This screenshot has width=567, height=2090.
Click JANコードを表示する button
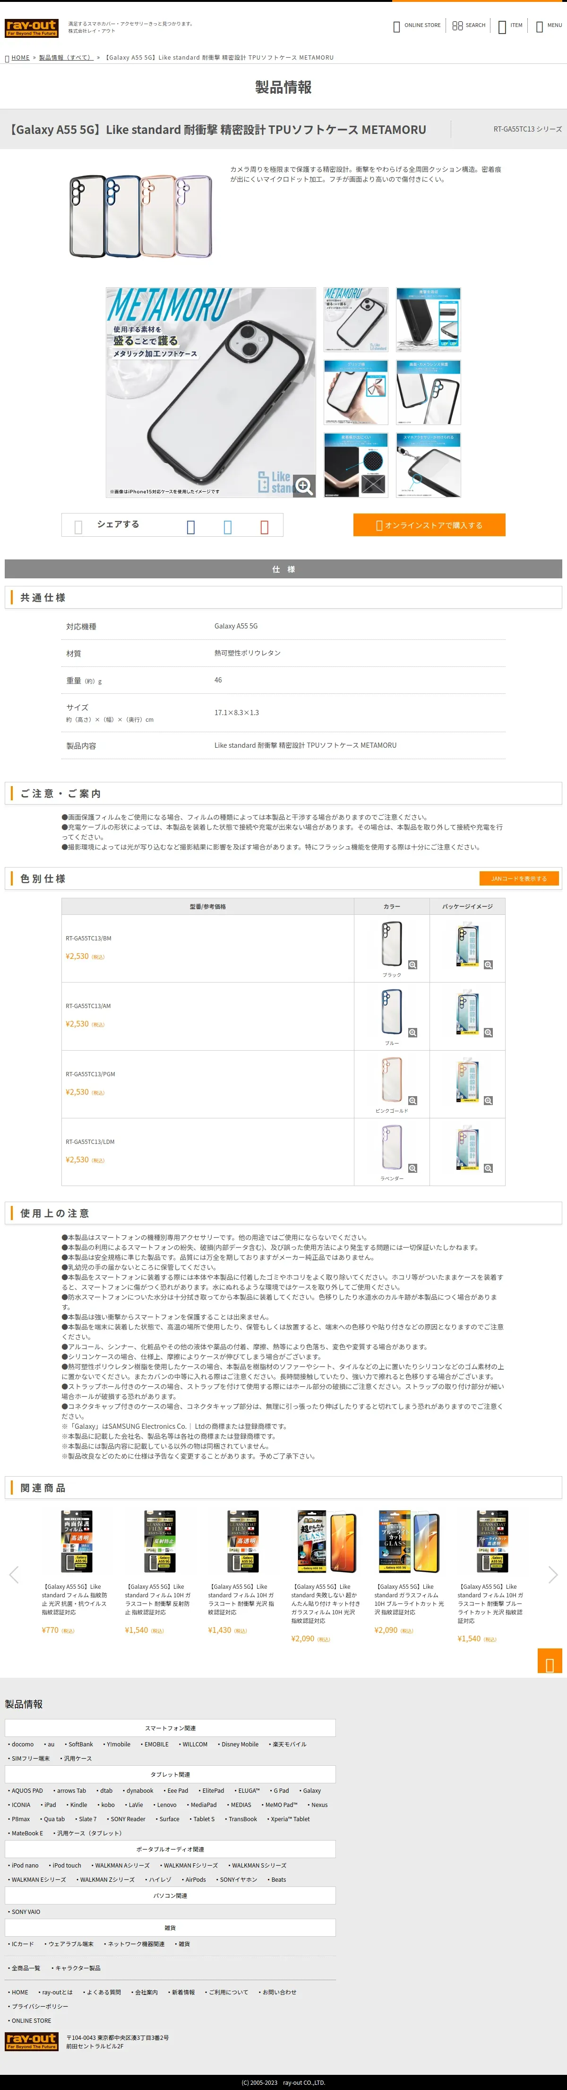(518, 878)
